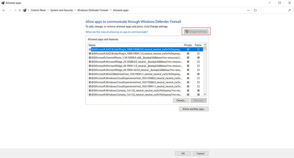Go to Control Panel breadcrumb
Viewport: 294px width, 158px height.
coord(38,10)
